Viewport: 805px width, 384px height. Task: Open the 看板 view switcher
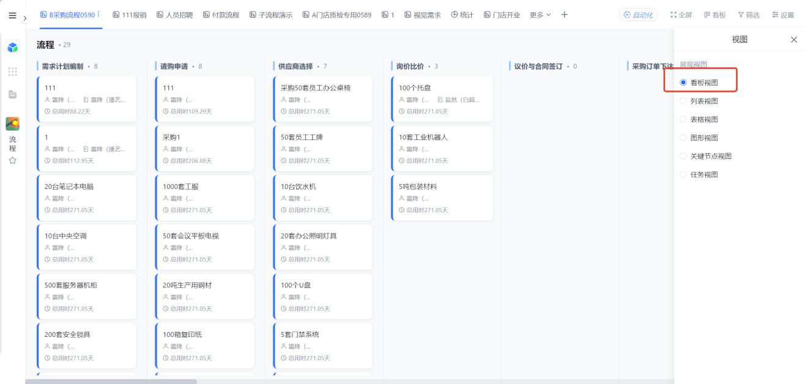pos(715,15)
